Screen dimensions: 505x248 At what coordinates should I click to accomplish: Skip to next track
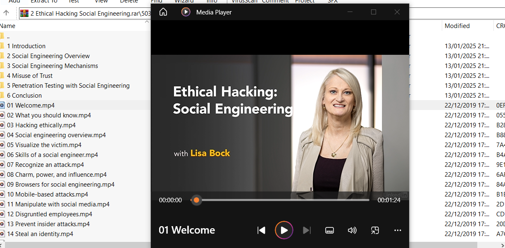point(307,230)
